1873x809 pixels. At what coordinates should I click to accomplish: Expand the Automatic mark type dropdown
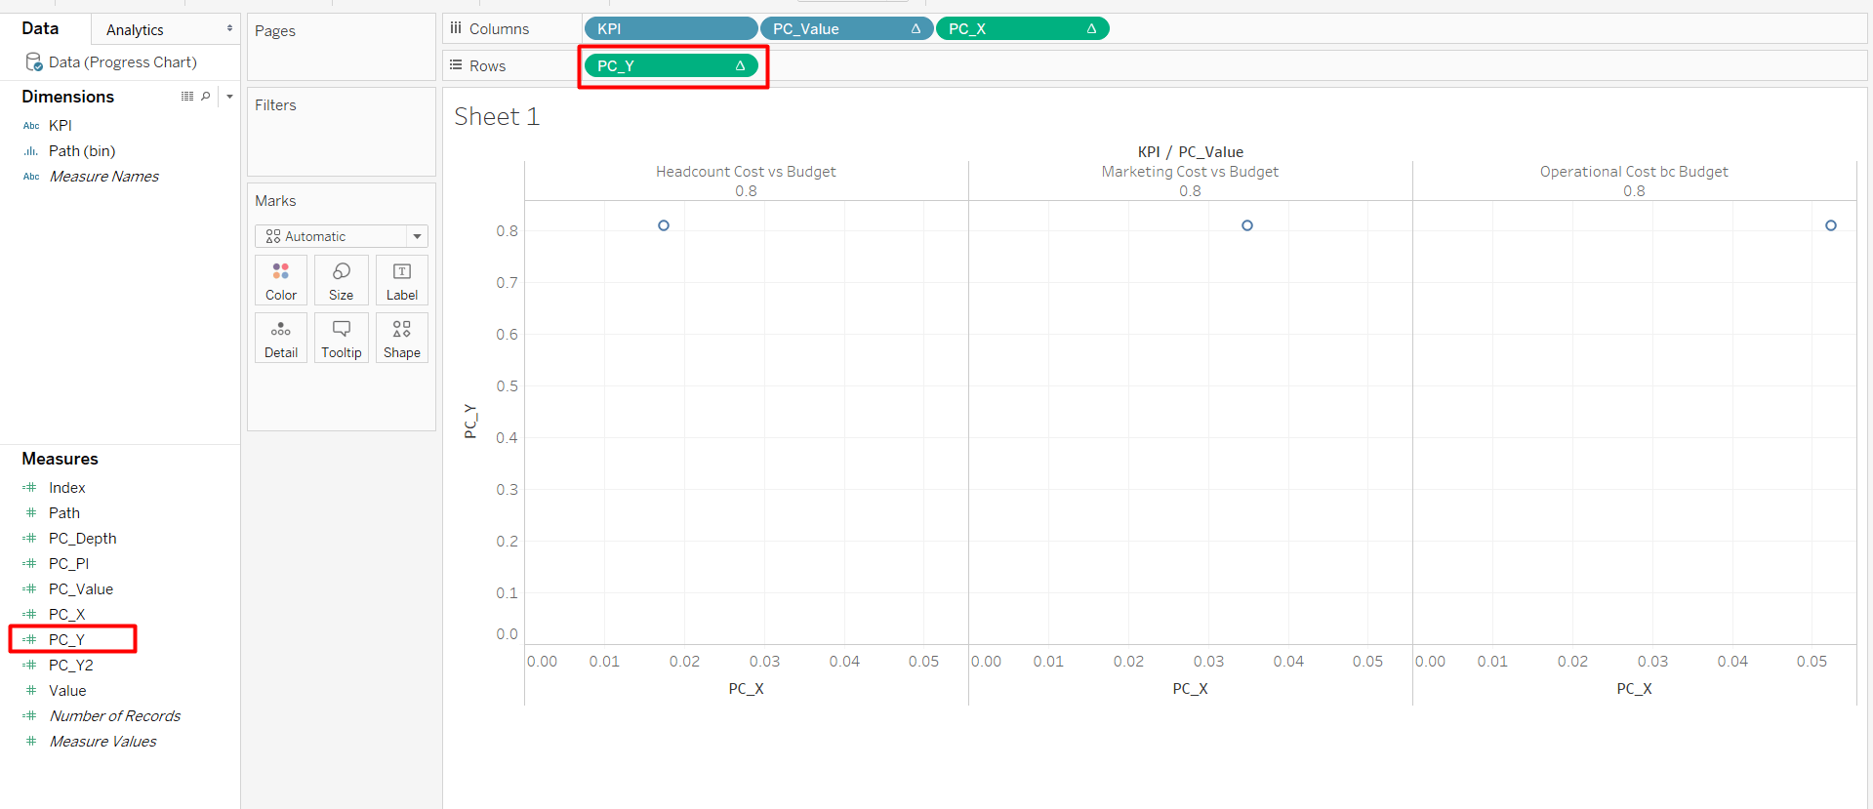(x=417, y=236)
